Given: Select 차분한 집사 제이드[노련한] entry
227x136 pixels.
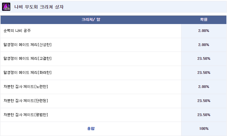Looking at the screenshot, I should click(x=26, y=86).
